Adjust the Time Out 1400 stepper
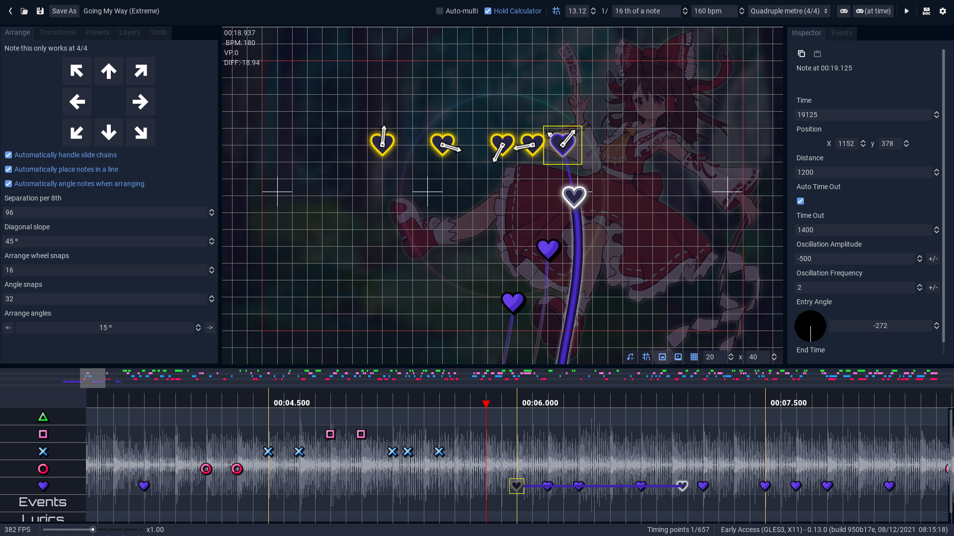This screenshot has height=536, width=954. tap(937, 230)
